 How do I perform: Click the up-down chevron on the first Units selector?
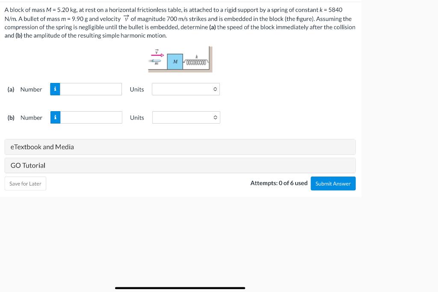tap(215, 89)
